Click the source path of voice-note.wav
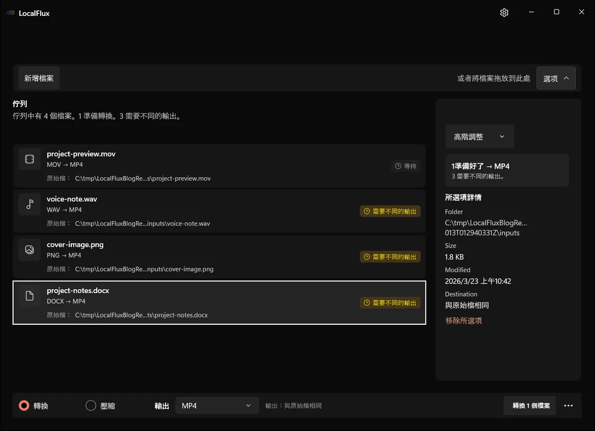 (143, 224)
